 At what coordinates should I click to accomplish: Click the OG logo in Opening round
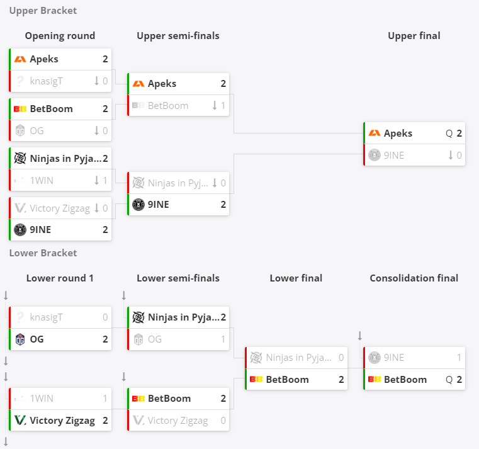point(20,130)
